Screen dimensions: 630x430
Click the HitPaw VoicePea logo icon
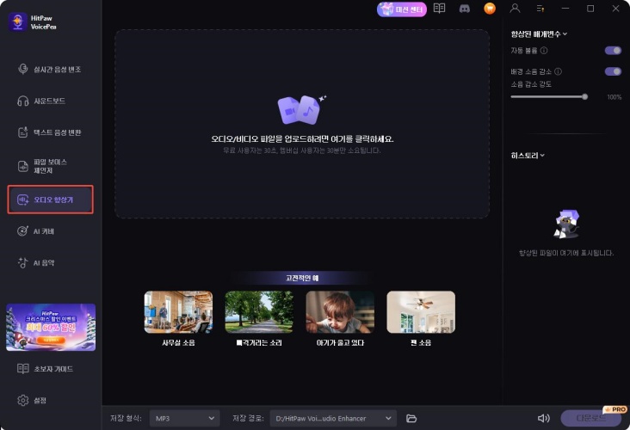click(18, 21)
